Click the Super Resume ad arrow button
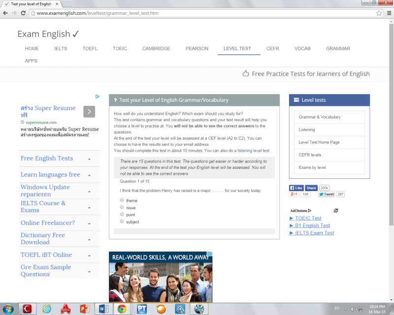The image size is (394, 315). 89,112
